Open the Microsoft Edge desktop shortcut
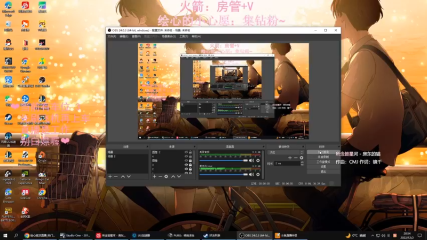The image size is (427, 240). 9,9
